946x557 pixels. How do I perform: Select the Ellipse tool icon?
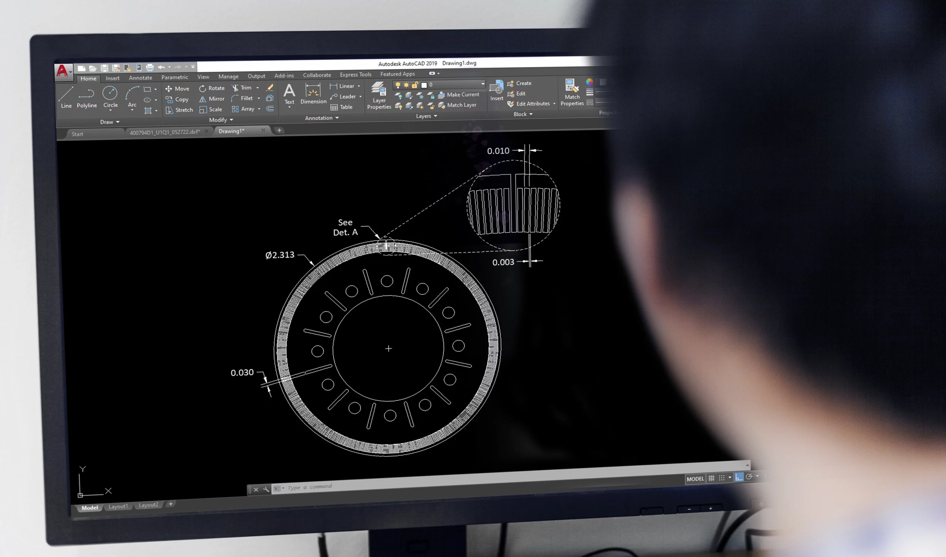147,100
